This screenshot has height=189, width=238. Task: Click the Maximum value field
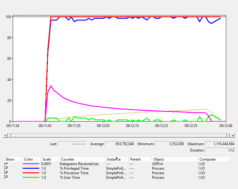point(220,144)
